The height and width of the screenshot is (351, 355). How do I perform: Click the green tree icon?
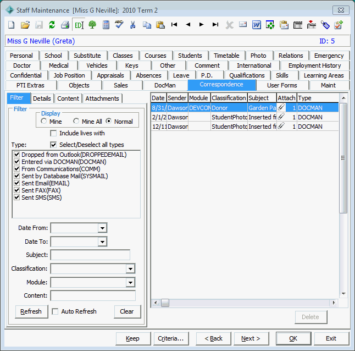[92, 25]
